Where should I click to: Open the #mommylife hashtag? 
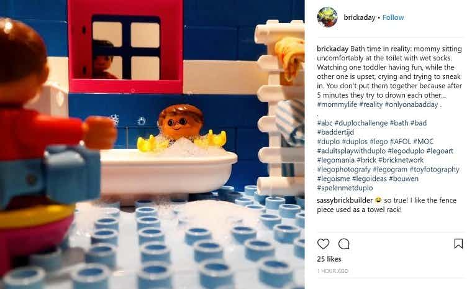point(337,104)
